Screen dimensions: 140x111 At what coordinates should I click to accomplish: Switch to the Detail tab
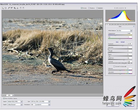tap(118, 24)
